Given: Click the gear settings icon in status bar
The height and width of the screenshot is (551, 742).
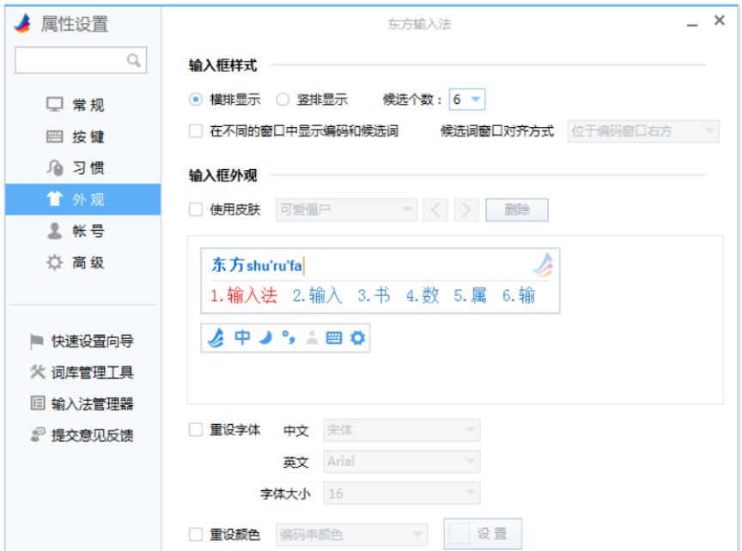Looking at the screenshot, I should point(357,338).
